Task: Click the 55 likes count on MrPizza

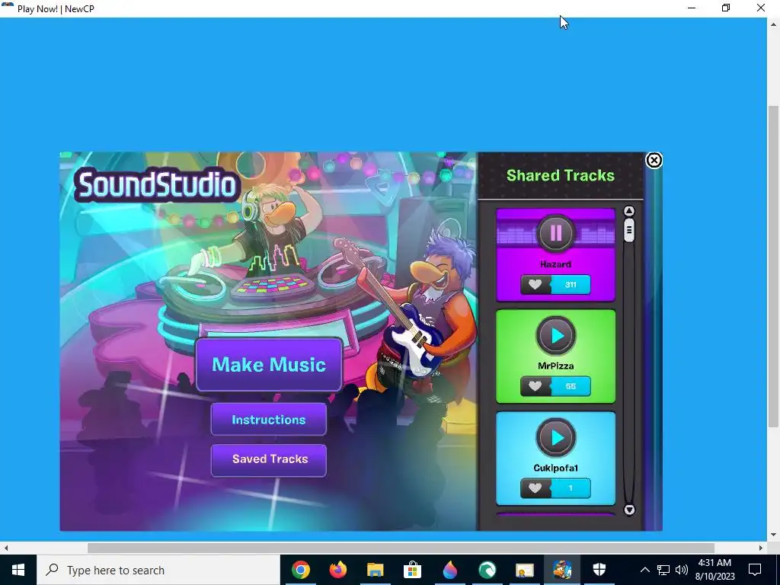Action: (x=571, y=386)
